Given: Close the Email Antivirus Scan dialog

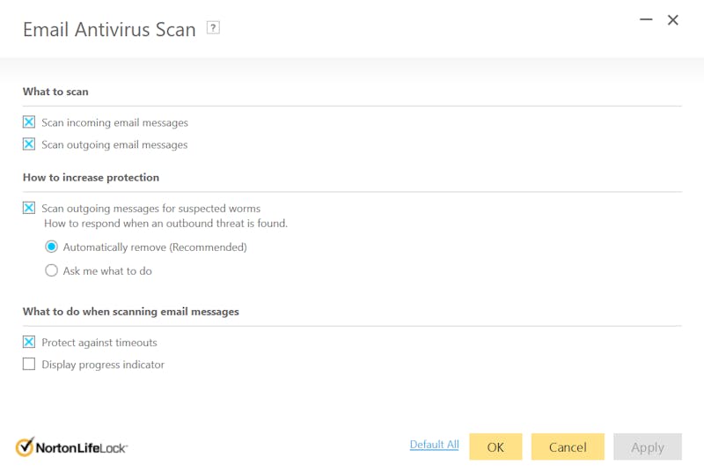Looking at the screenshot, I should [672, 19].
